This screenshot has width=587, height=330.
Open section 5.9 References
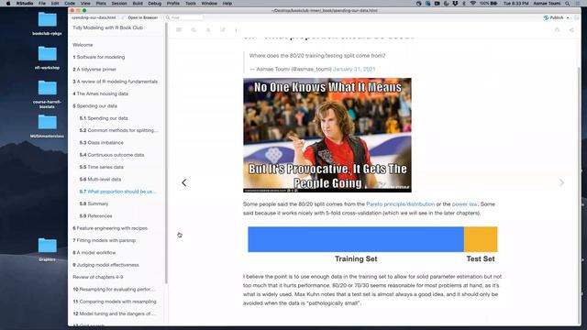pos(95,216)
